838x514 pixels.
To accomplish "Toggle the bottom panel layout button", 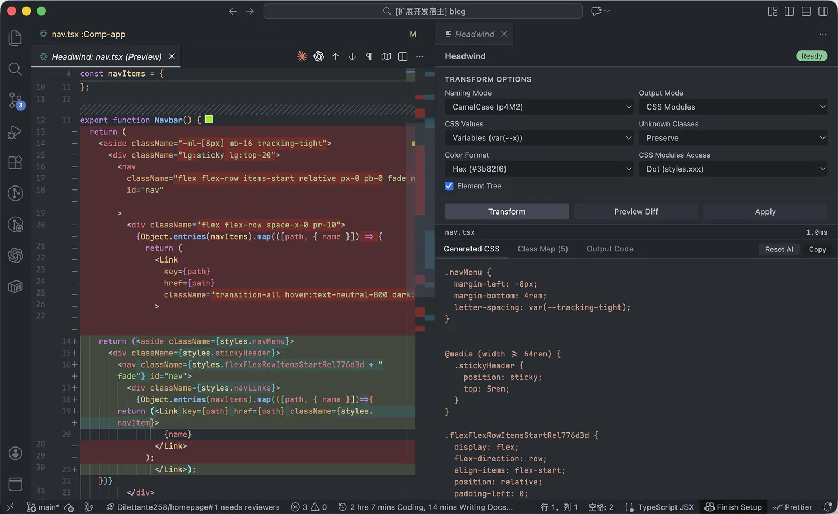I will click(x=806, y=11).
